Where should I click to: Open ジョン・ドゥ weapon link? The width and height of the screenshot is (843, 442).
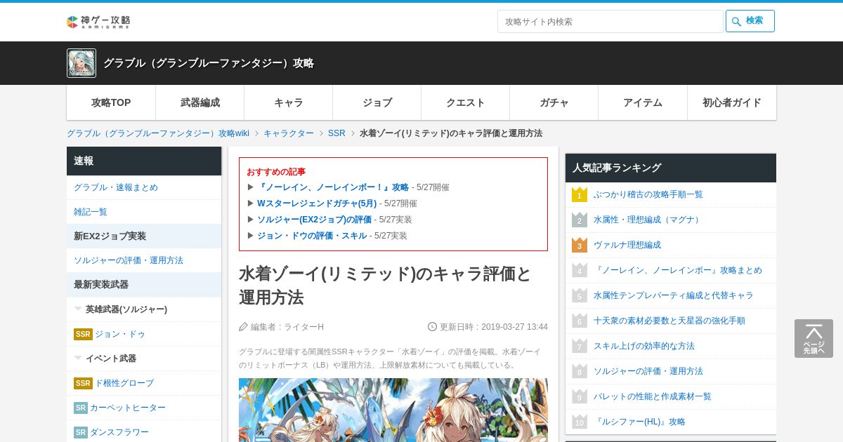(120, 334)
